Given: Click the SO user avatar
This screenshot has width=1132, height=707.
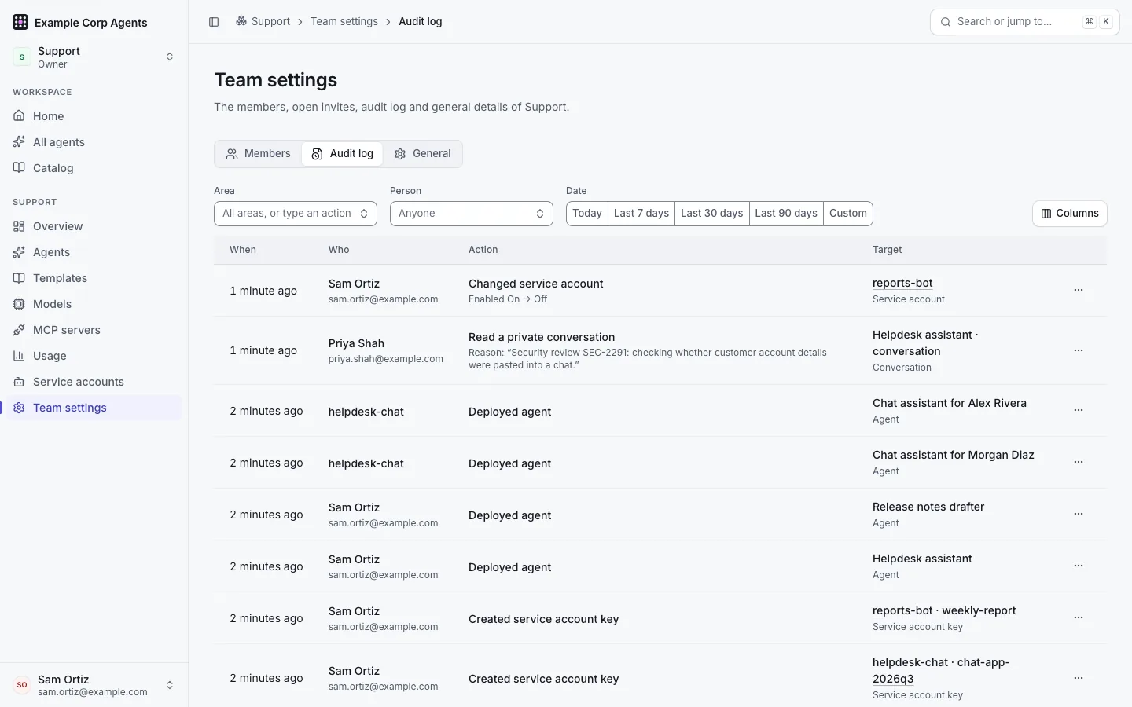Looking at the screenshot, I should pos(22,685).
